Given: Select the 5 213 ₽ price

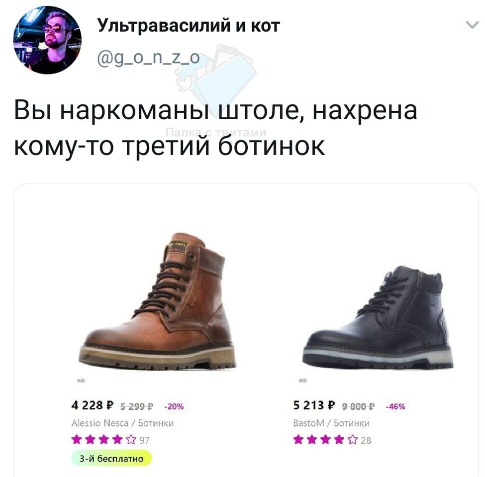Looking at the screenshot, I should [314, 405].
